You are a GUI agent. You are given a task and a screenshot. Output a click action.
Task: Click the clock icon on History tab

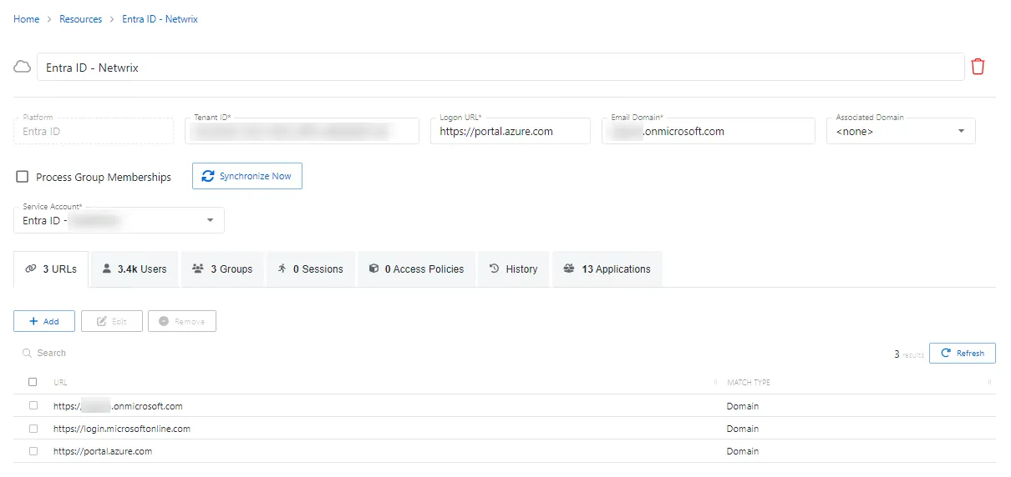pyautogui.click(x=494, y=269)
